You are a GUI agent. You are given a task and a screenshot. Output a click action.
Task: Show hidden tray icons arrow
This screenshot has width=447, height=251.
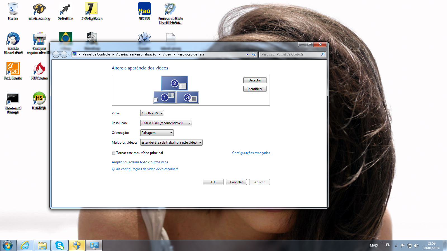(x=396, y=246)
